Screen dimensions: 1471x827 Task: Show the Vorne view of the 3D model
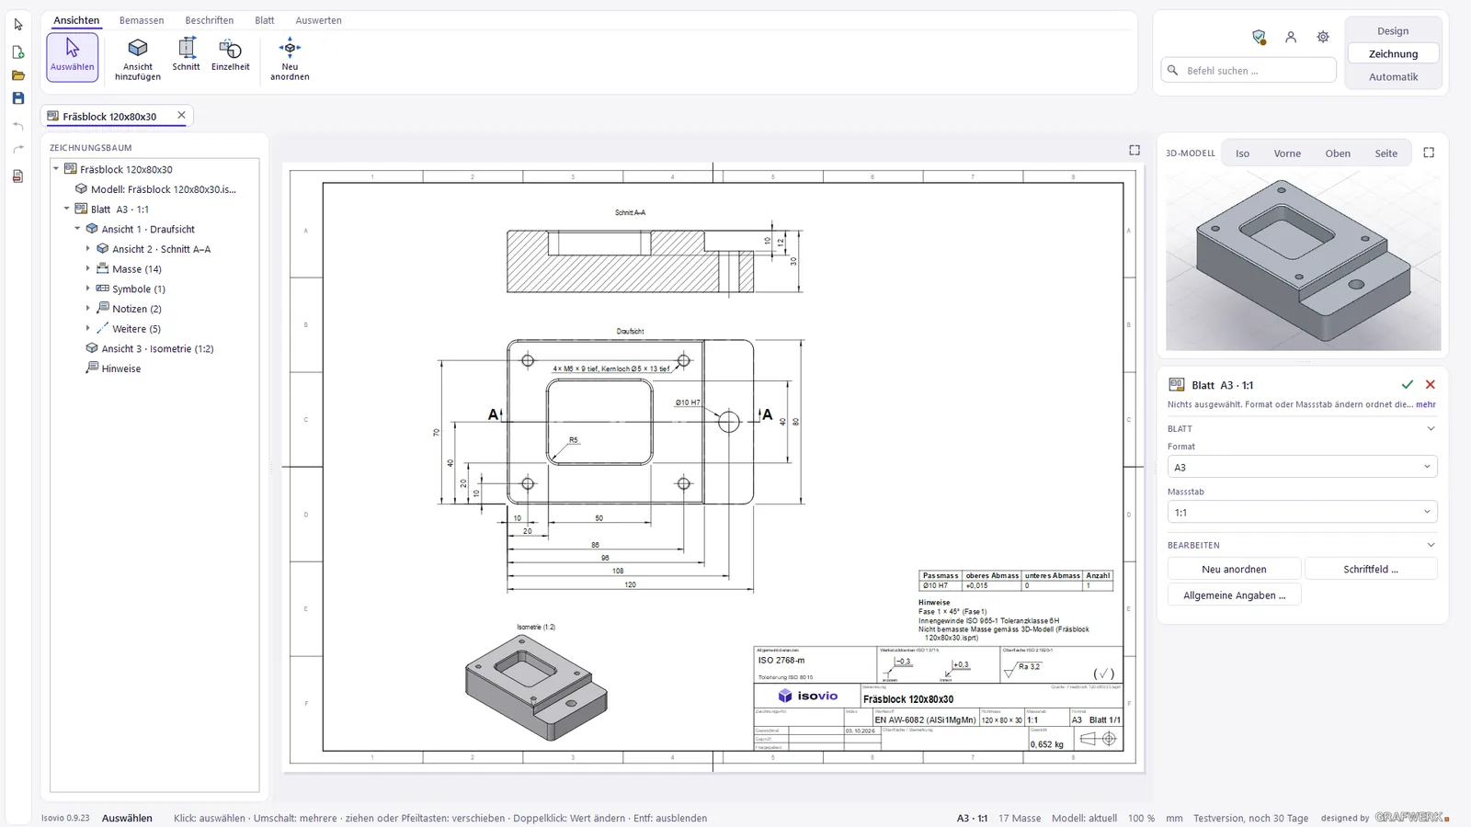click(1287, 153)
